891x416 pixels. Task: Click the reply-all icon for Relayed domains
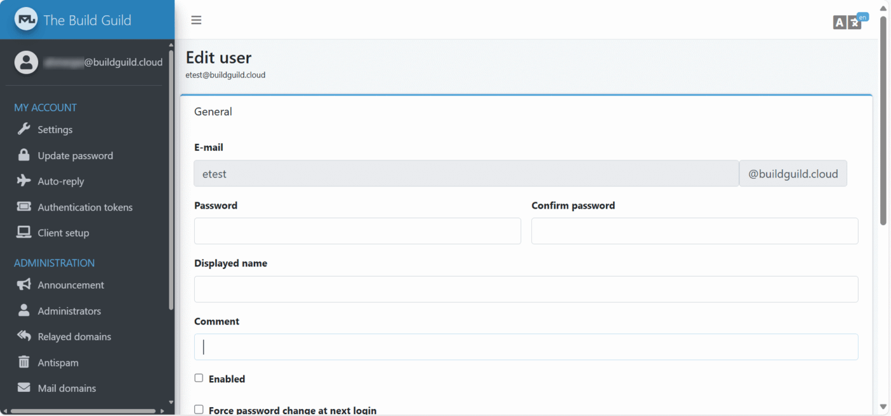point(24,336)
